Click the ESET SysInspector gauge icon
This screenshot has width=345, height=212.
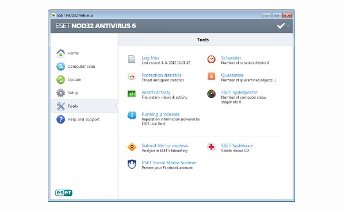[211, 94]
